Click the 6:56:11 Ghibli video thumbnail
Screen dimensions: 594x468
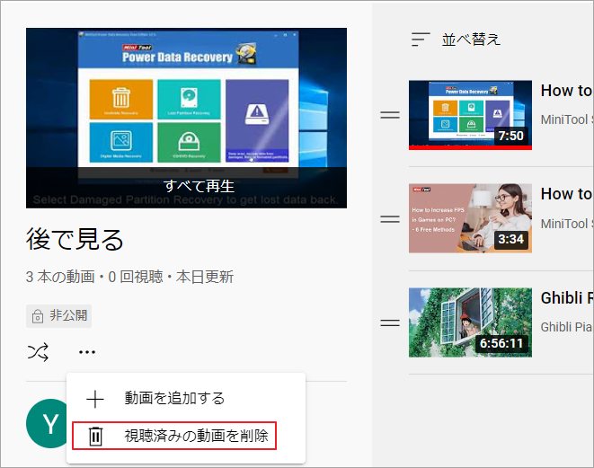(470, 322)
